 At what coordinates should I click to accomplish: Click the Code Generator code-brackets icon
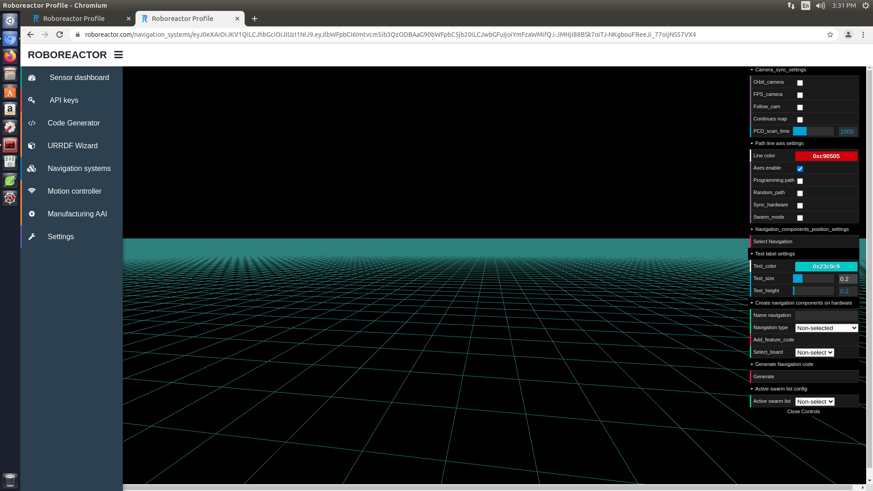[x=32, y=123]
